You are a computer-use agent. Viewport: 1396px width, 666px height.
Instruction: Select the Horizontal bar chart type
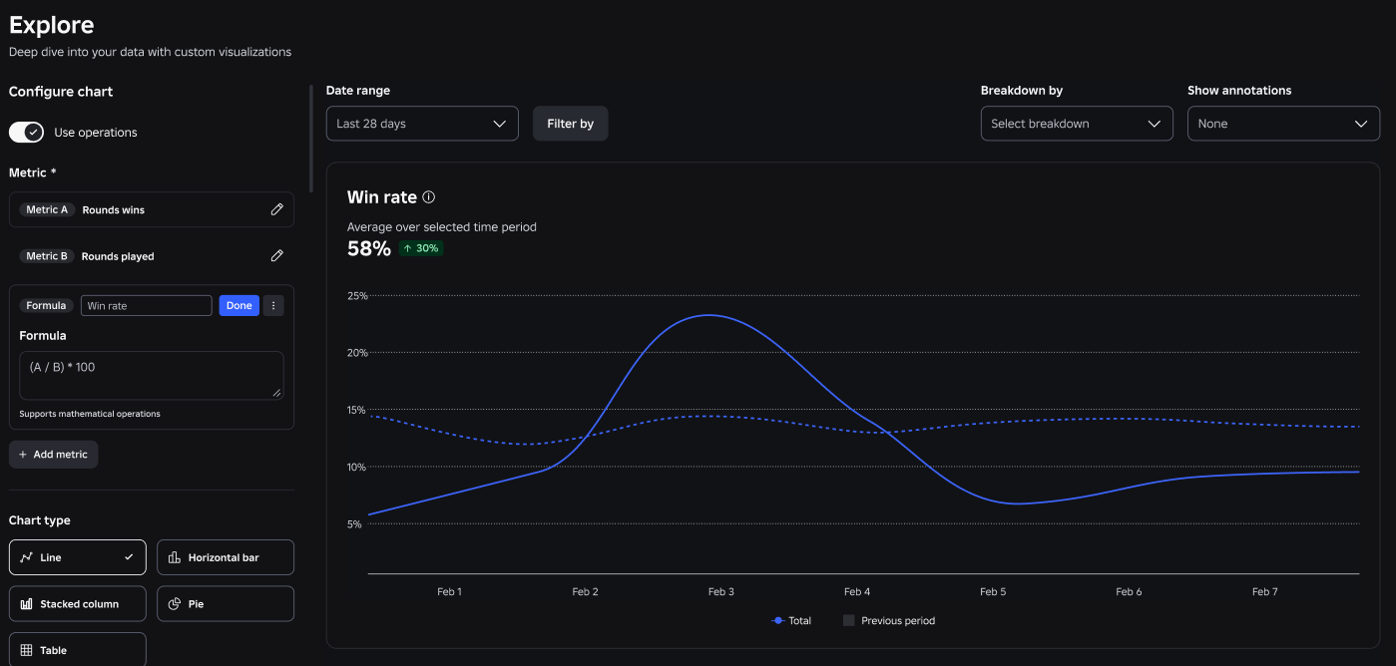click(226, 557)
